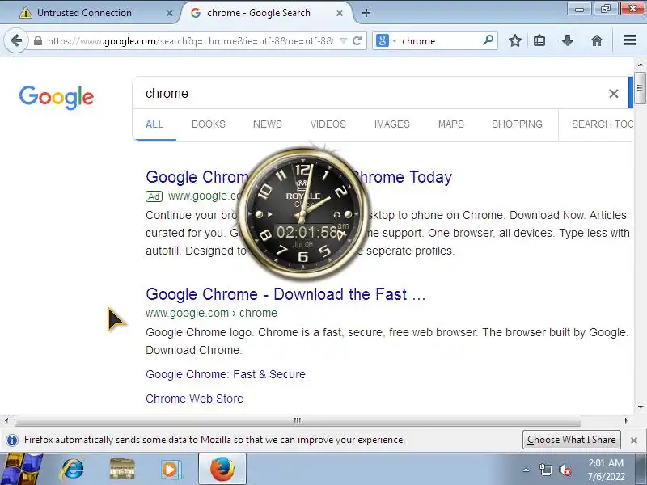Open the Firefox hamburger menu
Viewport: 647px width, 485px height.
click(x=630, y=40)
